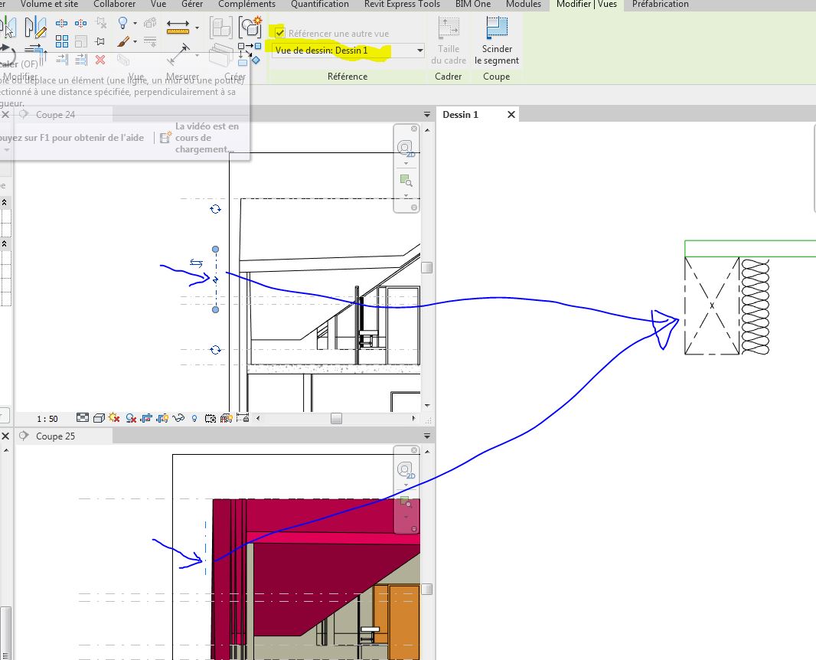Click the lightbulb icon in ribbon
This screenshot has height=660, width=816.
[x=122, y=24]
